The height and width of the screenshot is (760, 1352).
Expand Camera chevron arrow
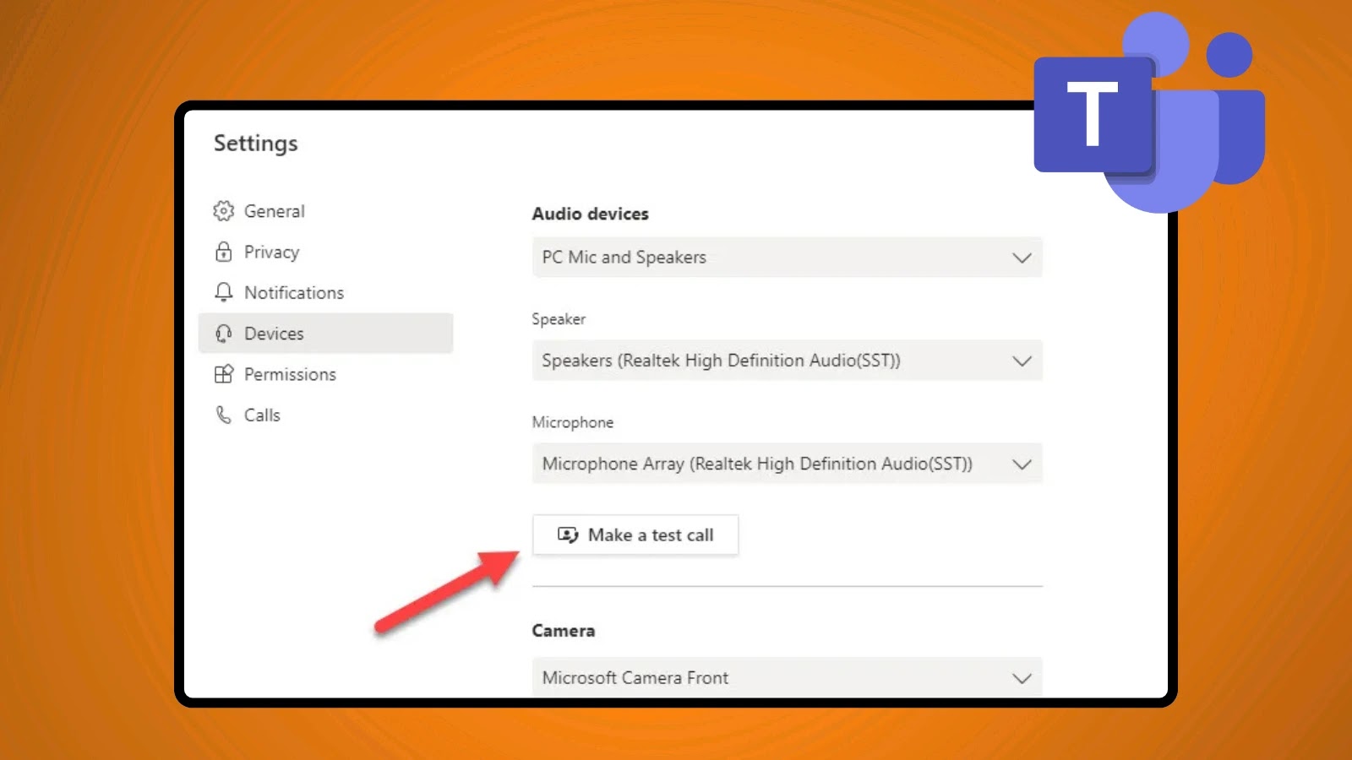pyautogui.click(x=1022, y=678)
